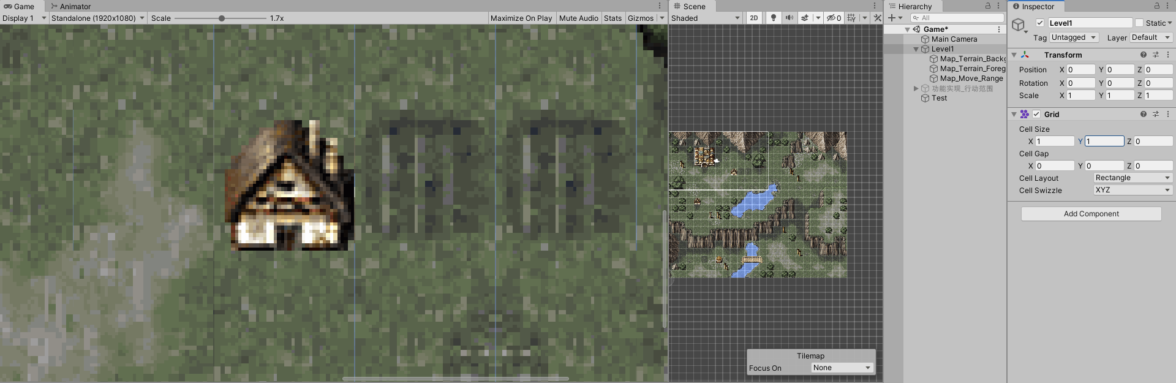Viewport: 1176px width, 383px height.
Task: Open Grid component preset settings icon
Action: [1156, 114]
